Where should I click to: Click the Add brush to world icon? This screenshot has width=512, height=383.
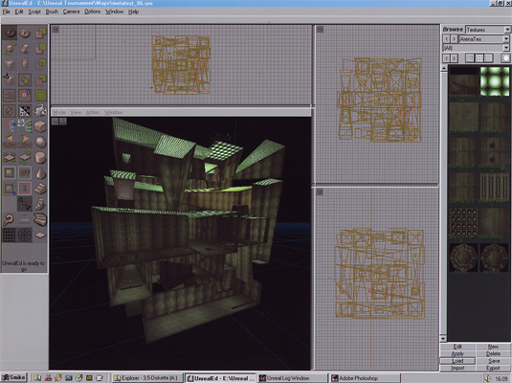[x=40, y=33]
